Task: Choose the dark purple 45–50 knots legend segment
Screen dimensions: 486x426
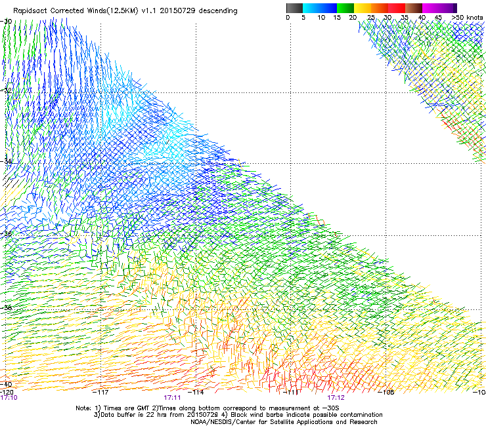Action: [x=448, y=8]
